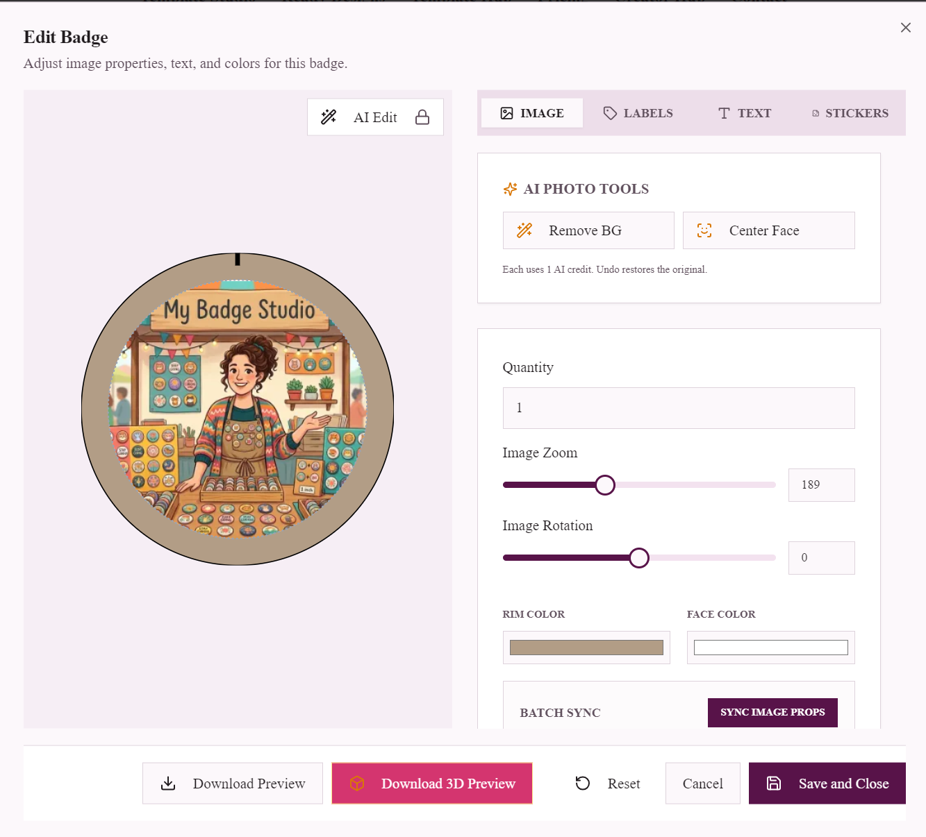Click the Center Face scan icon
The image size is (926, 837).
click(704, 230)
